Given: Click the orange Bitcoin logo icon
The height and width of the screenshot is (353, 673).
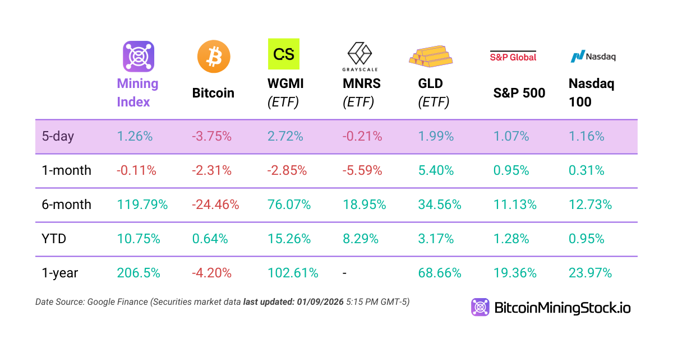Looking at the screenshot, I should pos(214,57).
